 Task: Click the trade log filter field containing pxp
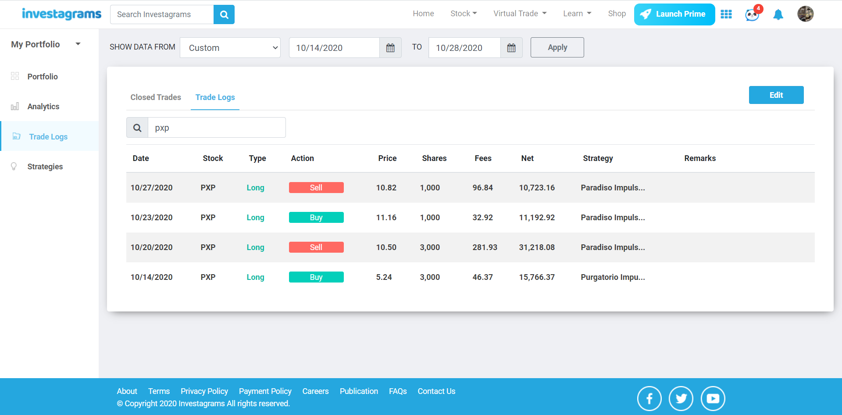point(217,128)
